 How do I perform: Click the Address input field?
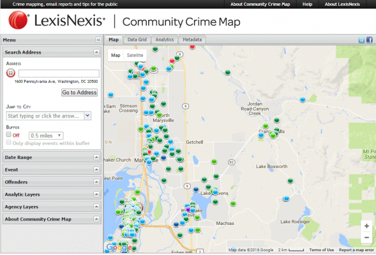[x=59, y=74]
